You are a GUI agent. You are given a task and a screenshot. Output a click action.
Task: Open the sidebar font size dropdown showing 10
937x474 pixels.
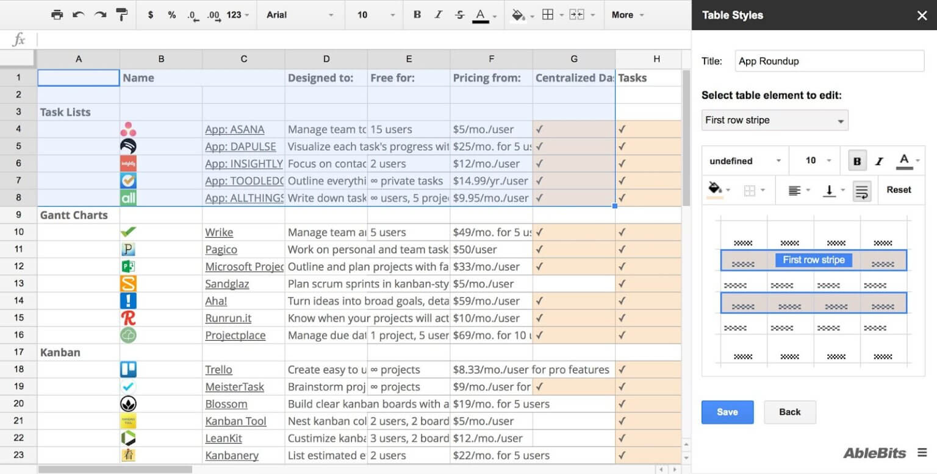814,160
